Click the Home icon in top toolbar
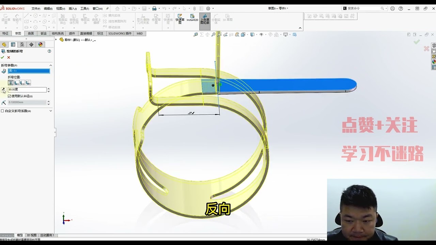436x245 pixels. point(117,9)
